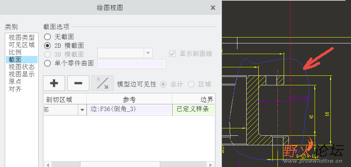The image size is (351, 167).
Task: Open the 比例 category
Action: 21,52
